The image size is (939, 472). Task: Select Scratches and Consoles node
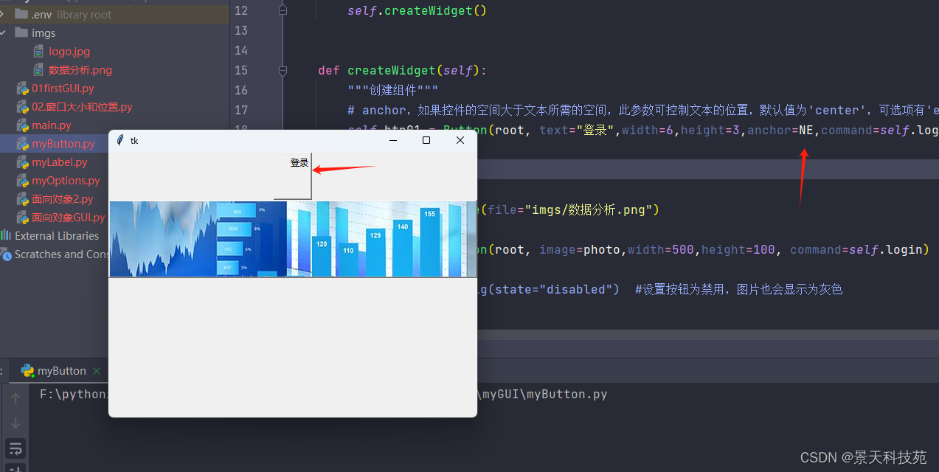click(62, 254)
